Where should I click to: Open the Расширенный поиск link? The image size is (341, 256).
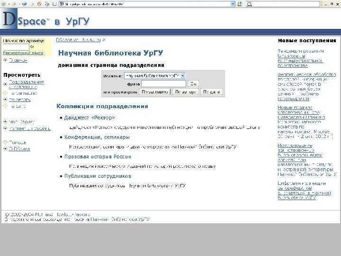23,53
